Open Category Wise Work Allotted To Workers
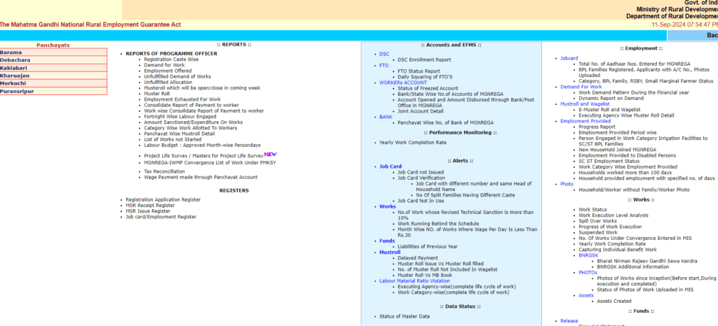 click(191, 128)
